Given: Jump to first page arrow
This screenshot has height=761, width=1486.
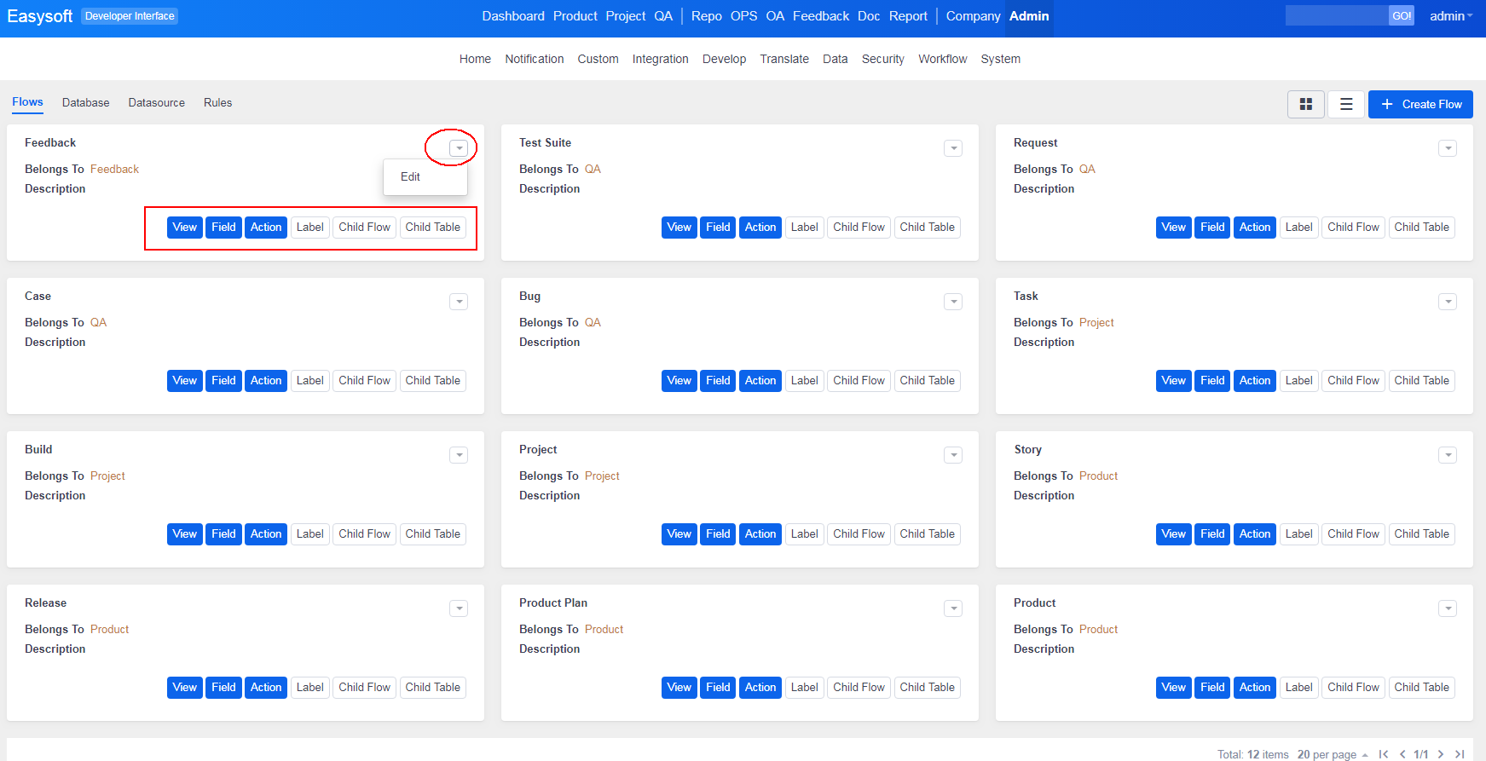Looking at the screenshot, I should click(1384, 754).
